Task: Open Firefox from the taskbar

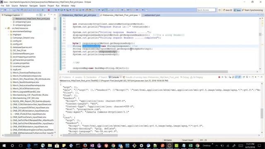Action: [85, 145]
